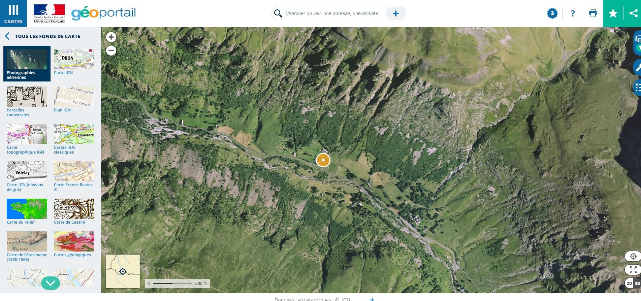Select the Carte IGN basemap
Screen dimensions: 641x301
[74, 62]
